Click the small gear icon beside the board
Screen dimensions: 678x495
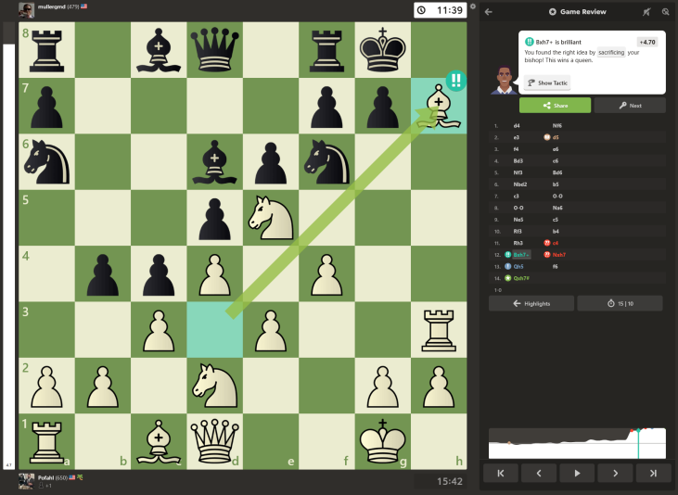click(x=472, y=6)
